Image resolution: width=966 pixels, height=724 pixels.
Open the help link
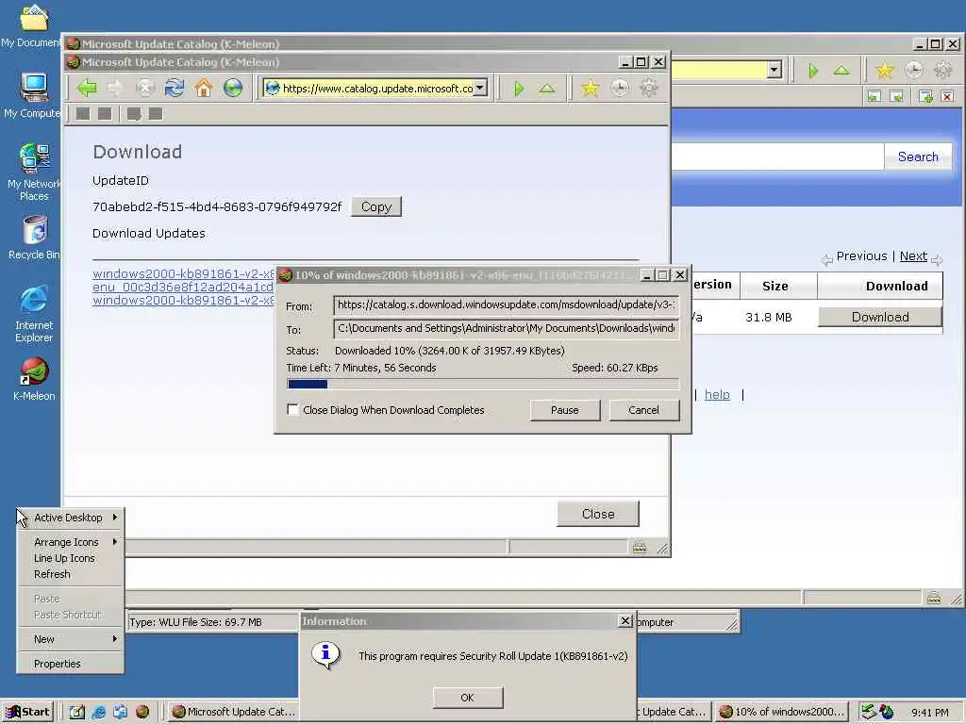pos(717,395)
